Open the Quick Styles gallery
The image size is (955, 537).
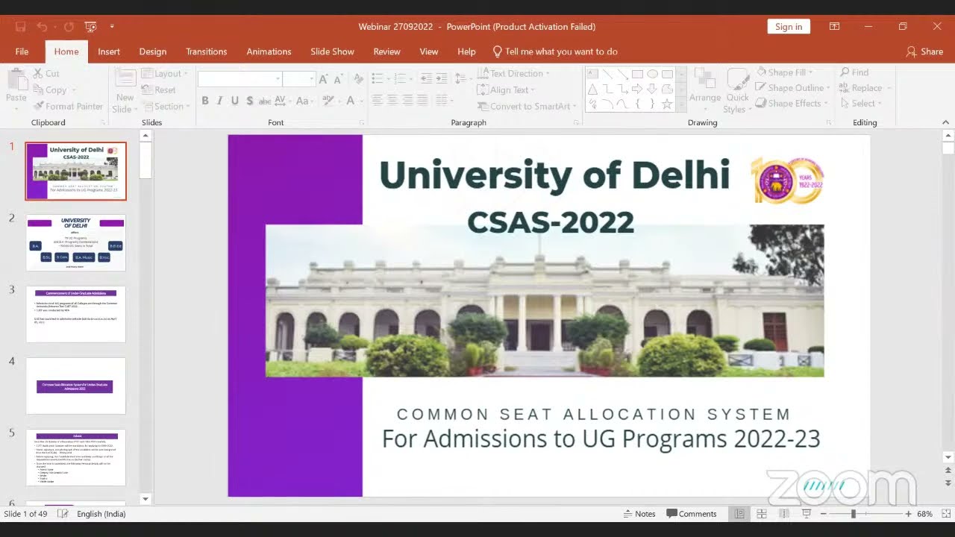(x=738, y=91)
